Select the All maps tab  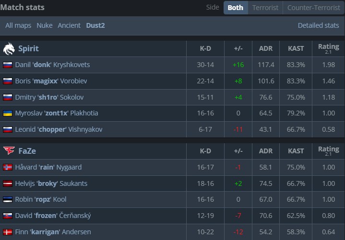[19, 25]
